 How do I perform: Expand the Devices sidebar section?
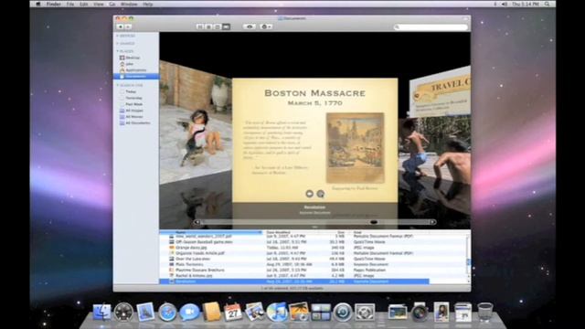[x=117, y=36]
